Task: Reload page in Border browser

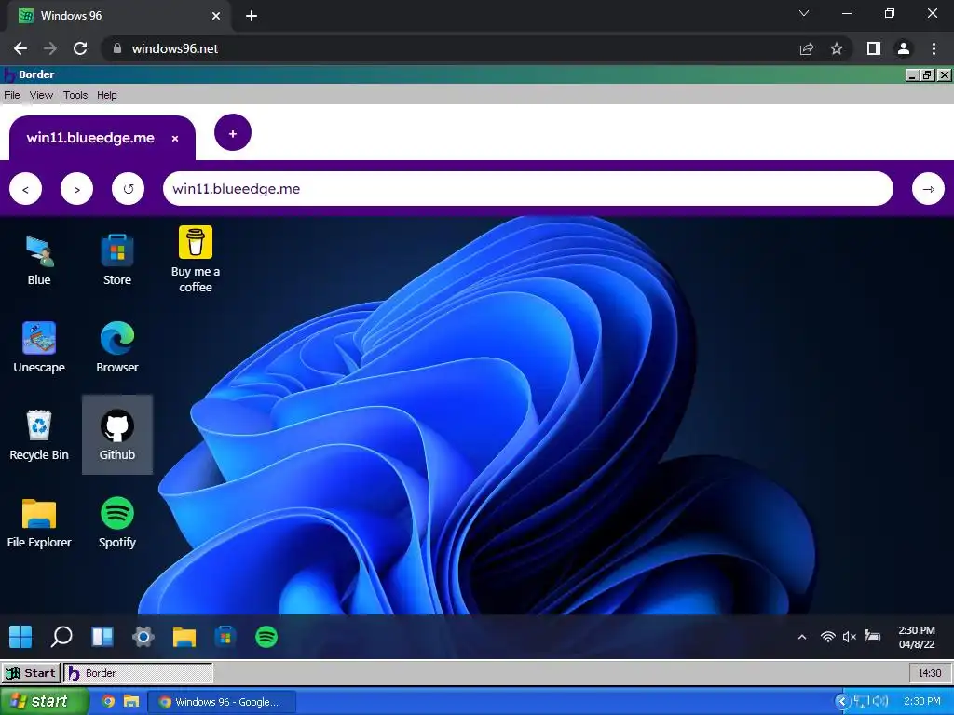Action: pos(128,189)
